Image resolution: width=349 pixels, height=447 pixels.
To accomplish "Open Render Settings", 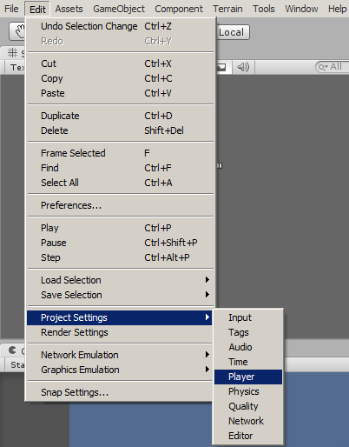I will pyautogui.click(x=120, y=332).
